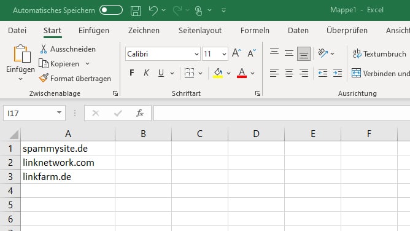The height and width of the screenshot is (231, 410).
Task: Toggle bold F formatting
Action: tap(132, 72)
